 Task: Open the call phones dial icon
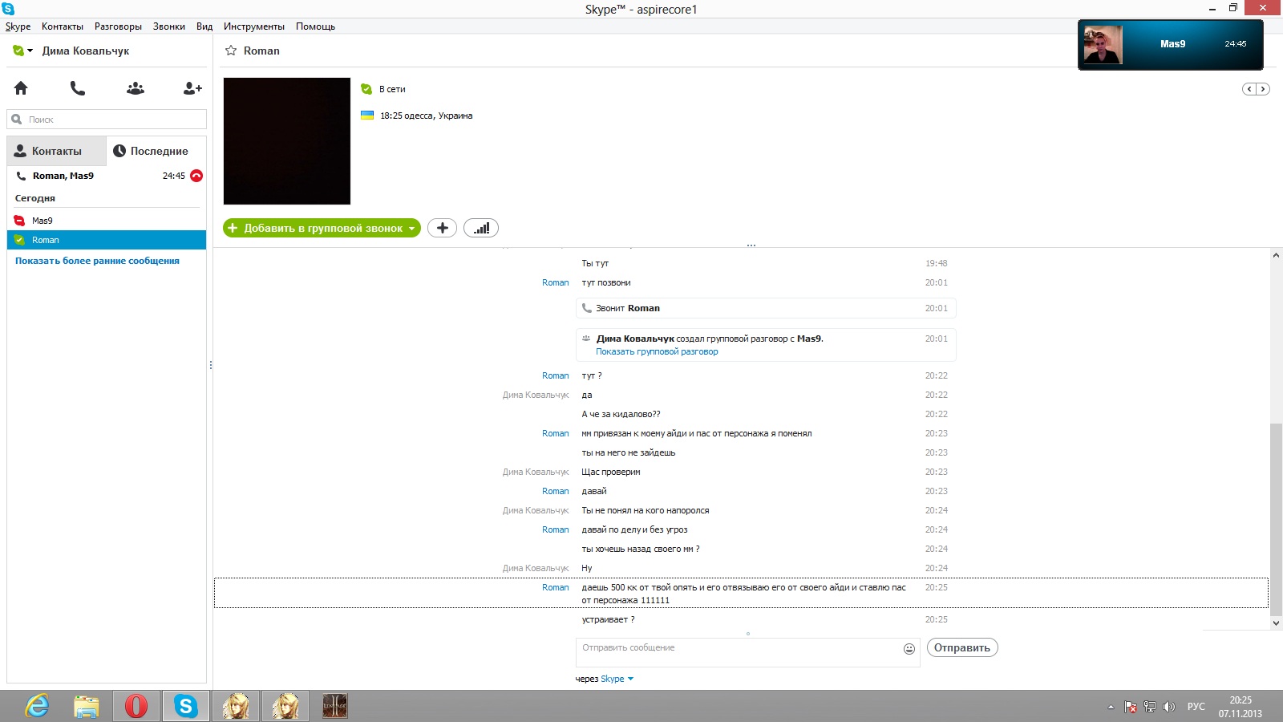click(78, 88)
